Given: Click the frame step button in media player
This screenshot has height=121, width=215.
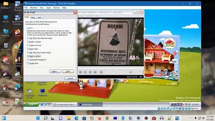Looking at the screenshot, I should 101,72.
